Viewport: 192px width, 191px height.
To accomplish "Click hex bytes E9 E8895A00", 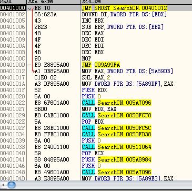I will point(52,65).
